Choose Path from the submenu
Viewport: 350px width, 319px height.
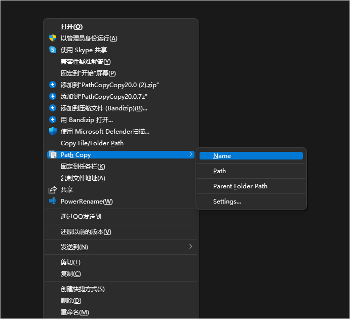219,171
